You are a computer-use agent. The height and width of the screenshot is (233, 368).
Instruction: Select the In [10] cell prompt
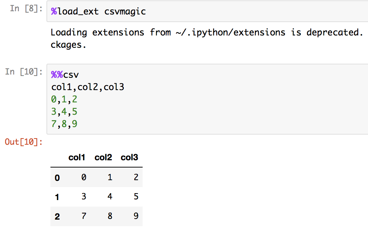22,72
